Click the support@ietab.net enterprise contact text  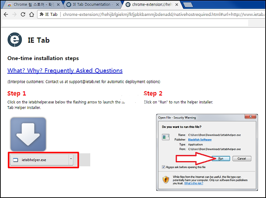click(85, 82)
